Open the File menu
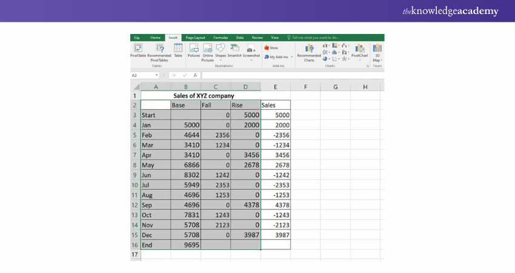This screenshot has height=273, width=515. [137, 38]
